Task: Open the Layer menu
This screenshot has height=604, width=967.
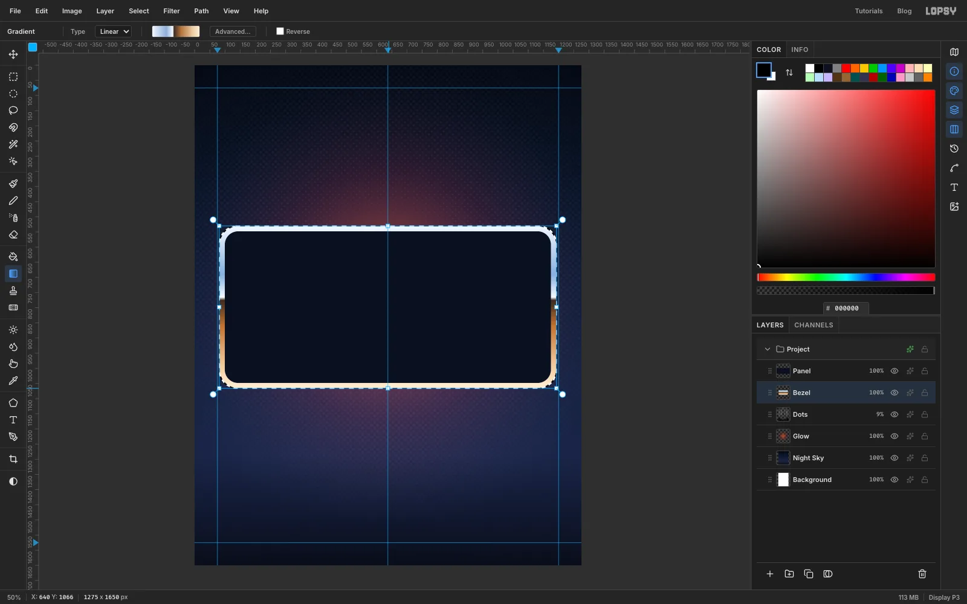Action: coord(105,11)
